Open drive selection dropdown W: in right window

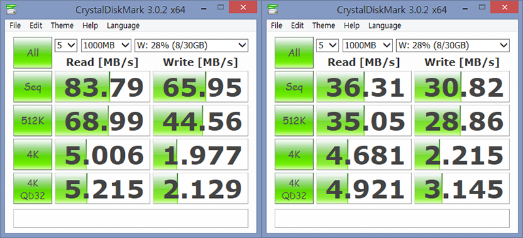pos(452,45)
